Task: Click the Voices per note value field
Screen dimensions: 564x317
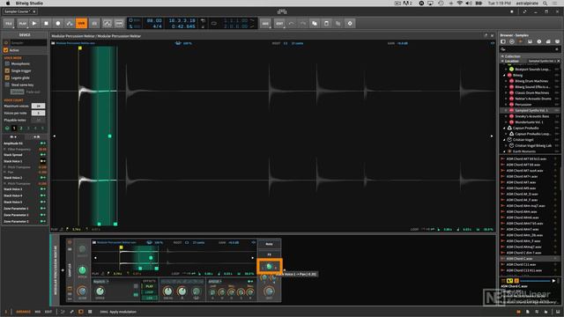Action: pos(38,113)
